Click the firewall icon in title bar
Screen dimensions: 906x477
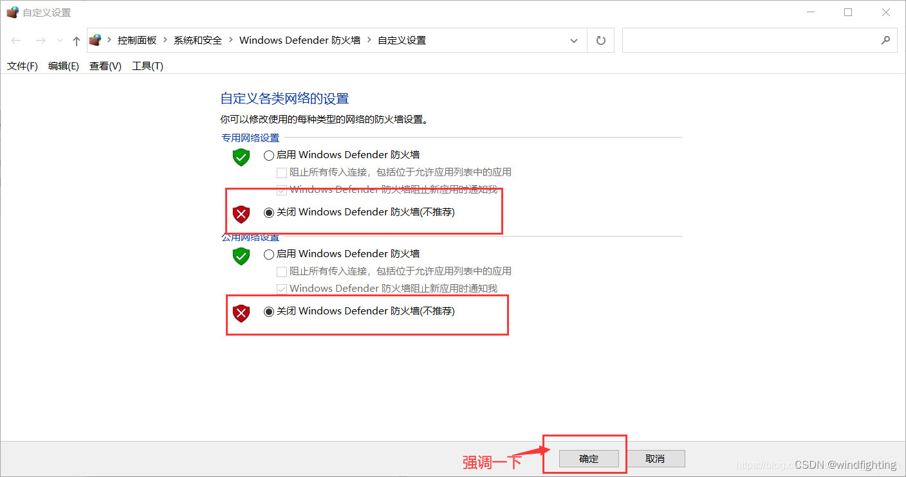pos(12,12)
